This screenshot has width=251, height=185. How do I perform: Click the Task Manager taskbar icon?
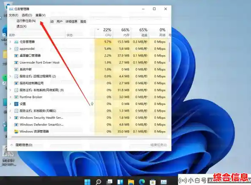[x=164, y=182]
